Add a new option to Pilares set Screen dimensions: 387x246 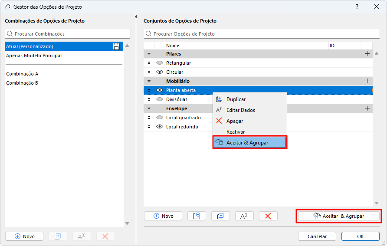coord(367,54)
